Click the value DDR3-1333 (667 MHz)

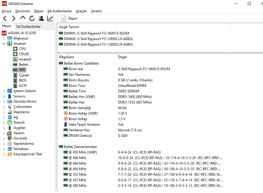point(135,102)
